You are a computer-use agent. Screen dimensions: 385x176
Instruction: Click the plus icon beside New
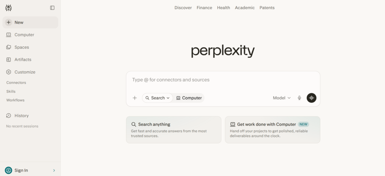9,22
